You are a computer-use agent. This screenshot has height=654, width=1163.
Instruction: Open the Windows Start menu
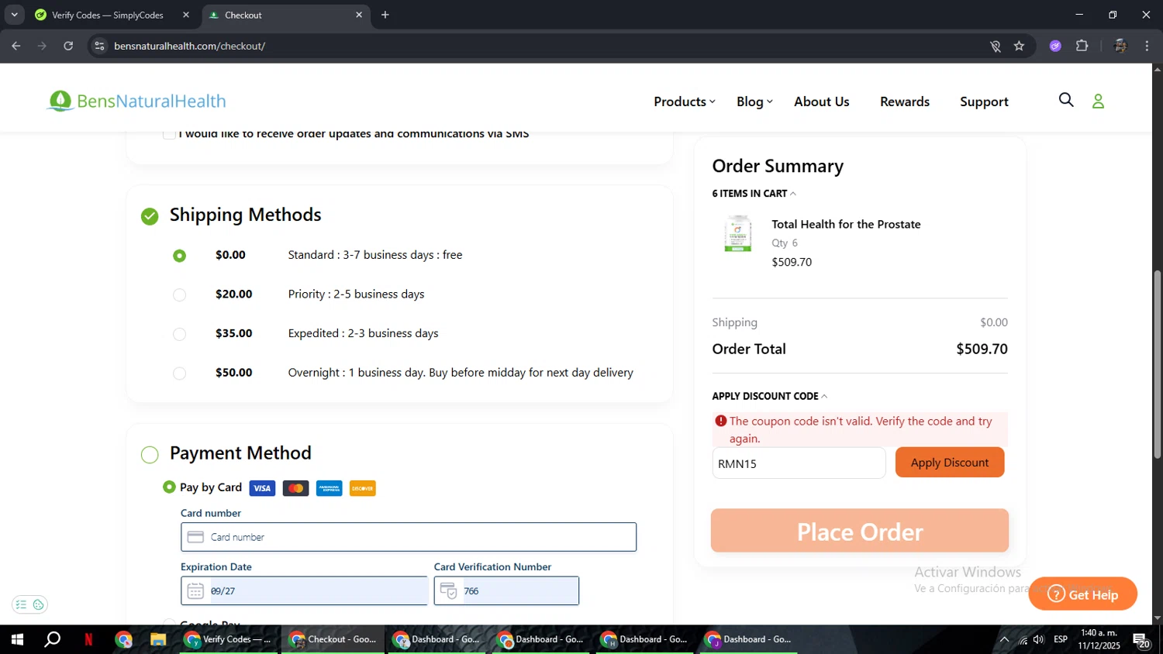[17, 639]
